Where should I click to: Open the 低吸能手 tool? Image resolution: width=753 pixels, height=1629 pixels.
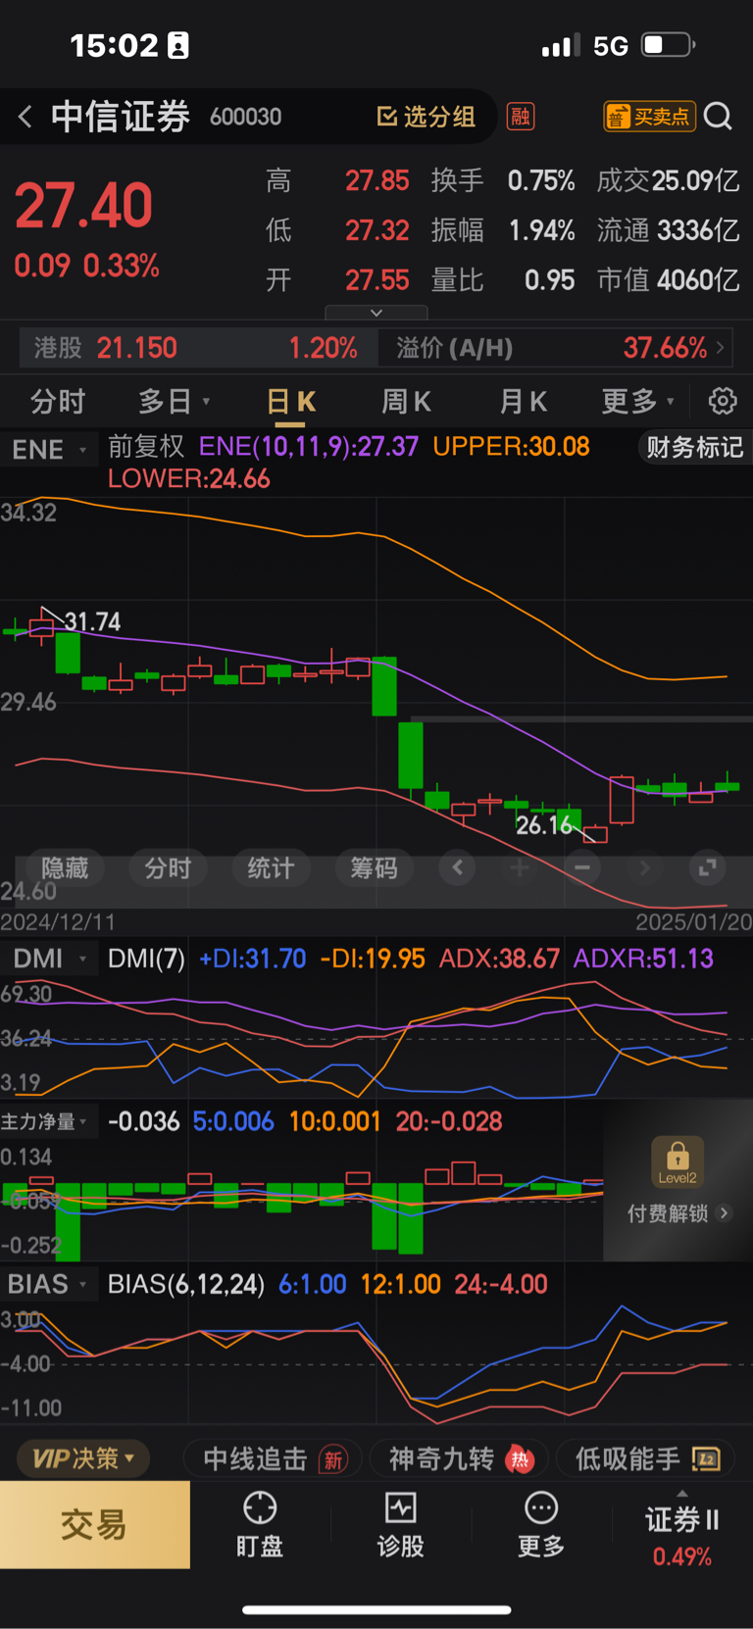[x=647, y=1458]
